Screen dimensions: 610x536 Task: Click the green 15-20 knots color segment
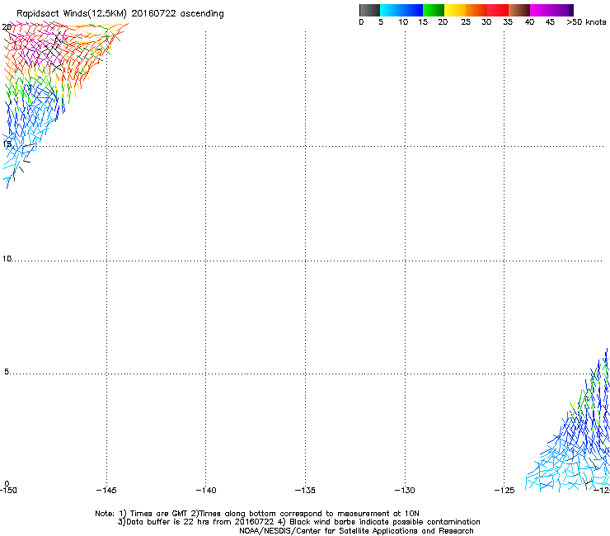pos(434,10)
